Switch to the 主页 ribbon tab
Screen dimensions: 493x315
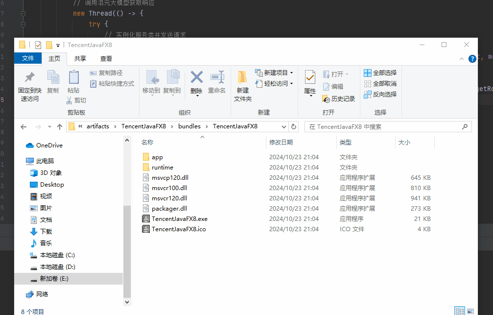click(x=54, y=58)
